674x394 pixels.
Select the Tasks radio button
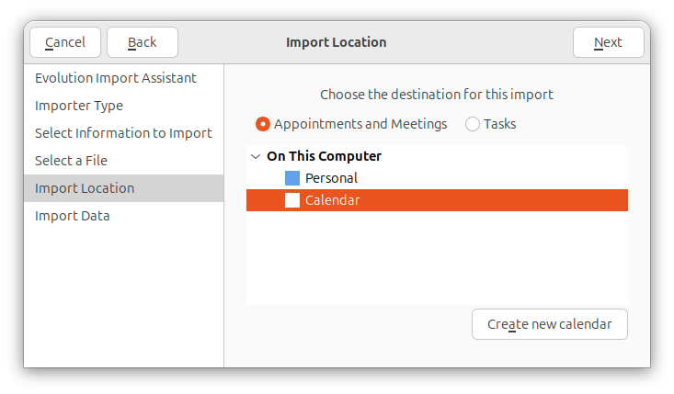click(x=473, y=124)
